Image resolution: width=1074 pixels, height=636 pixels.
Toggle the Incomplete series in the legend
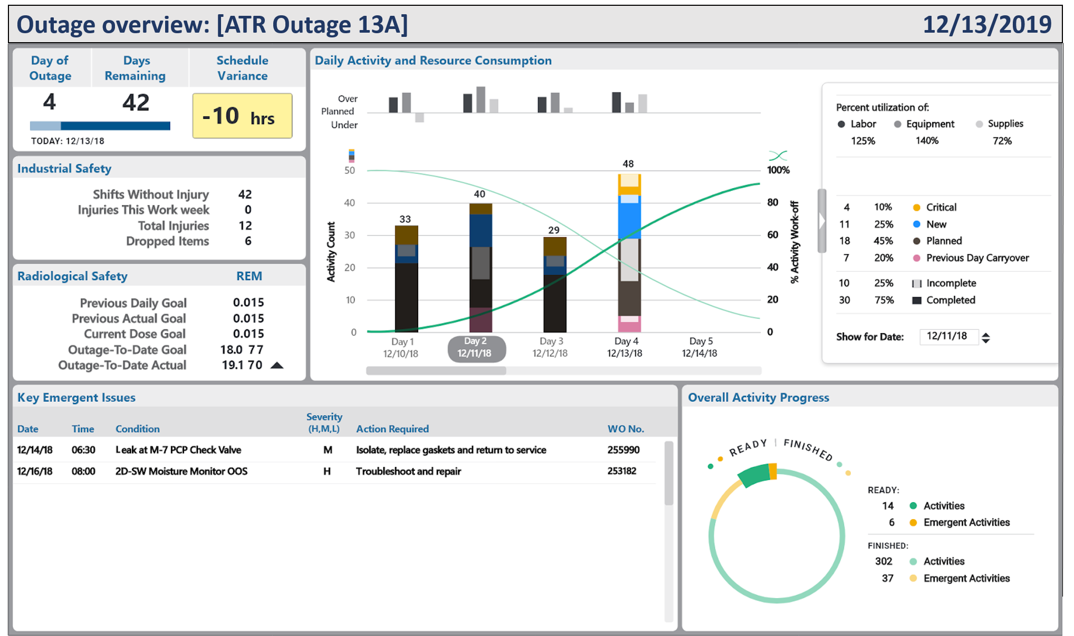click(x=916, y=283)
